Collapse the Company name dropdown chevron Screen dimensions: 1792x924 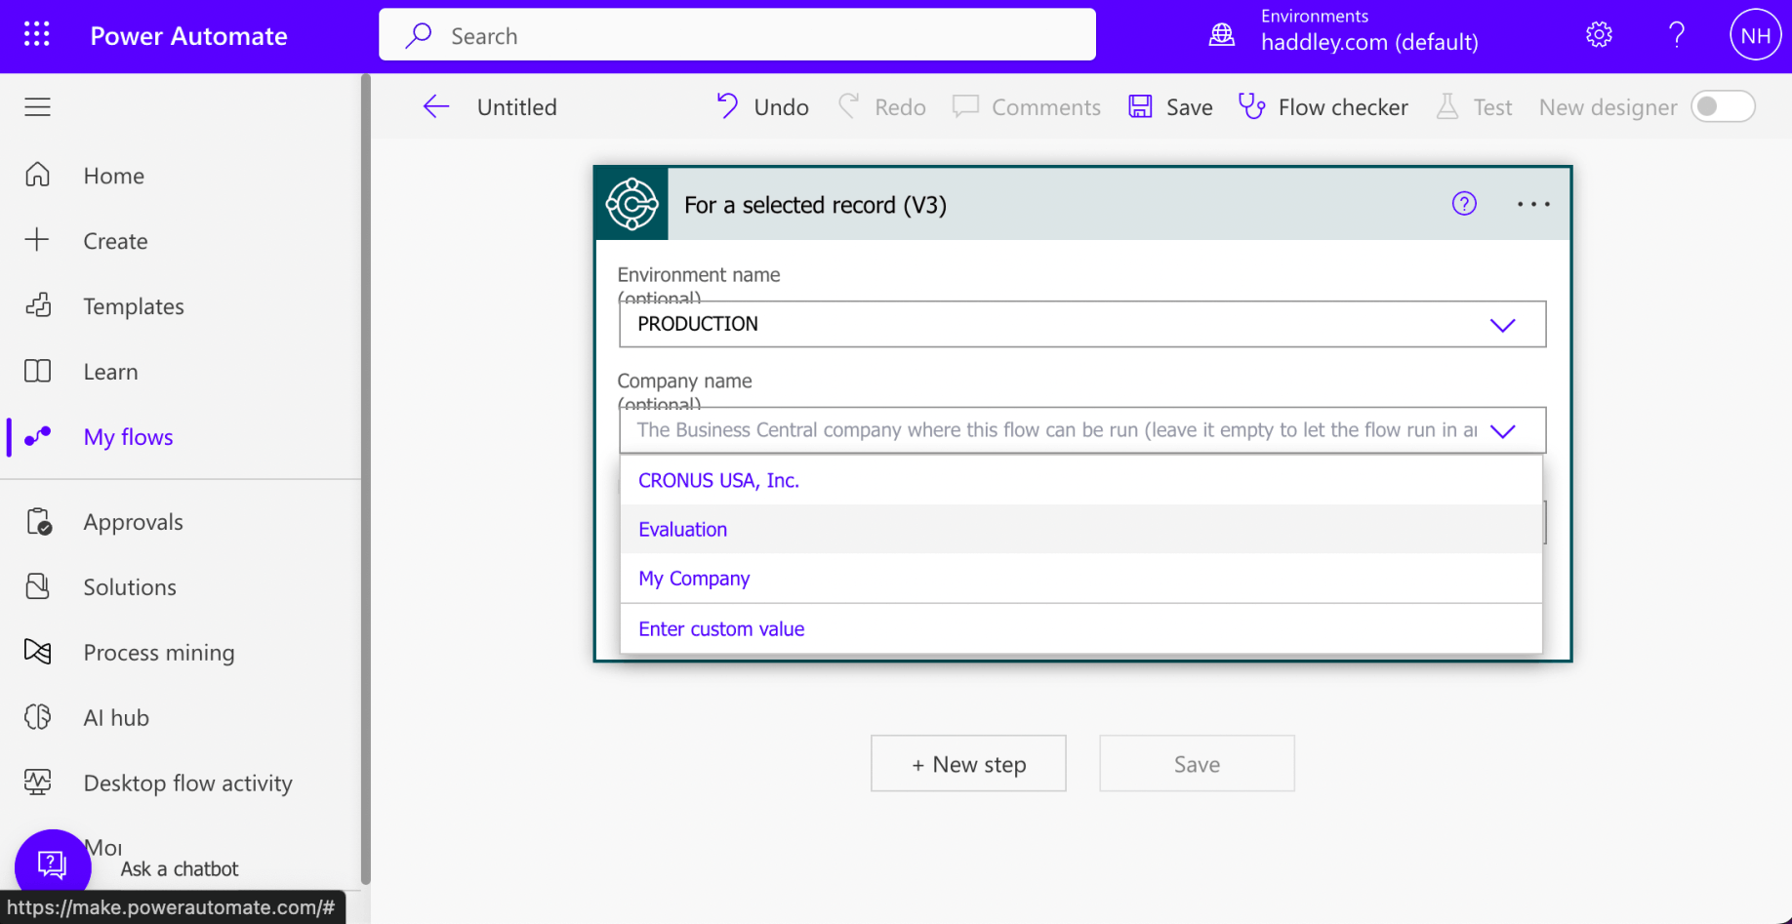click(1502, 431)
